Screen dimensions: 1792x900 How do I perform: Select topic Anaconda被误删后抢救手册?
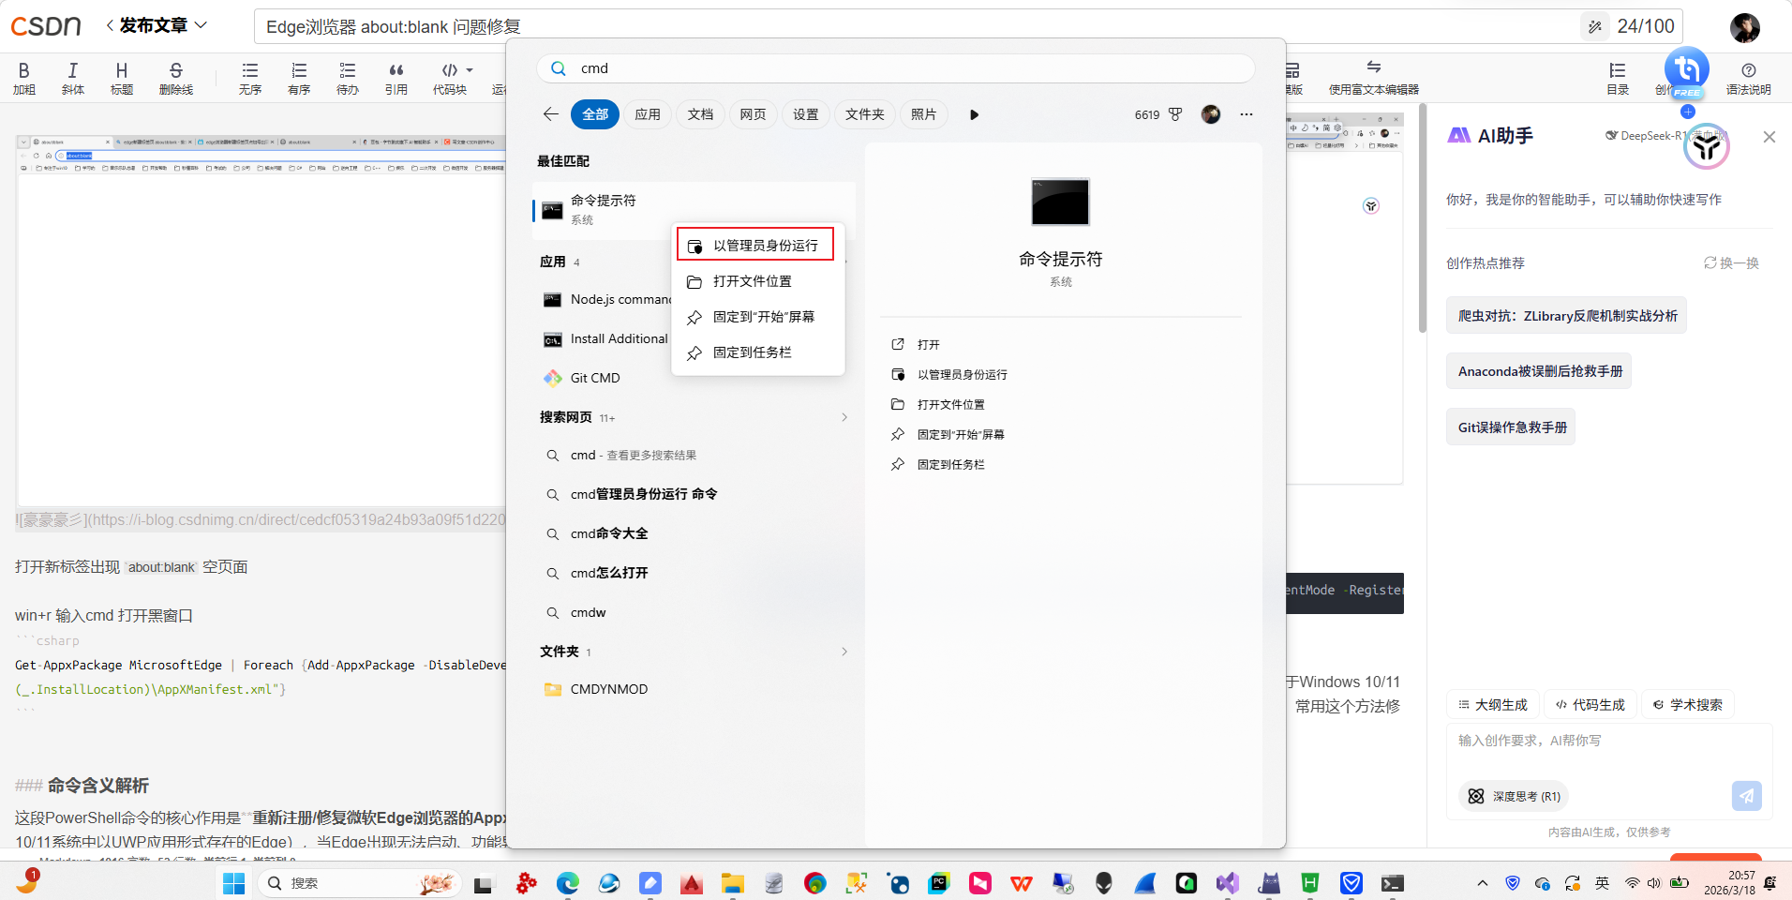point(1540,371)
